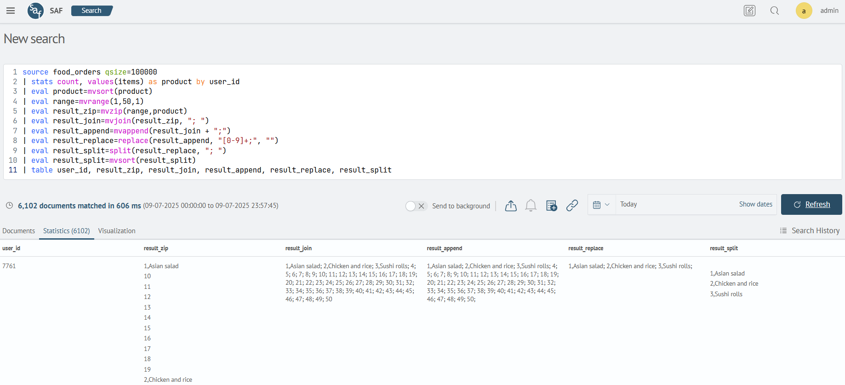Select user_id value 7761
Screen dimensions: 845x385
[x=9, y=266]
